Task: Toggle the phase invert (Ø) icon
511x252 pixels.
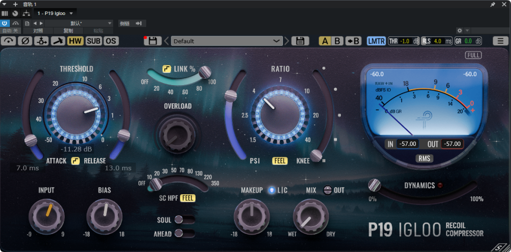Action: coord(25,41)
